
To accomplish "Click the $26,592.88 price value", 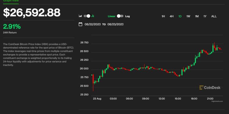I will 32,12.
